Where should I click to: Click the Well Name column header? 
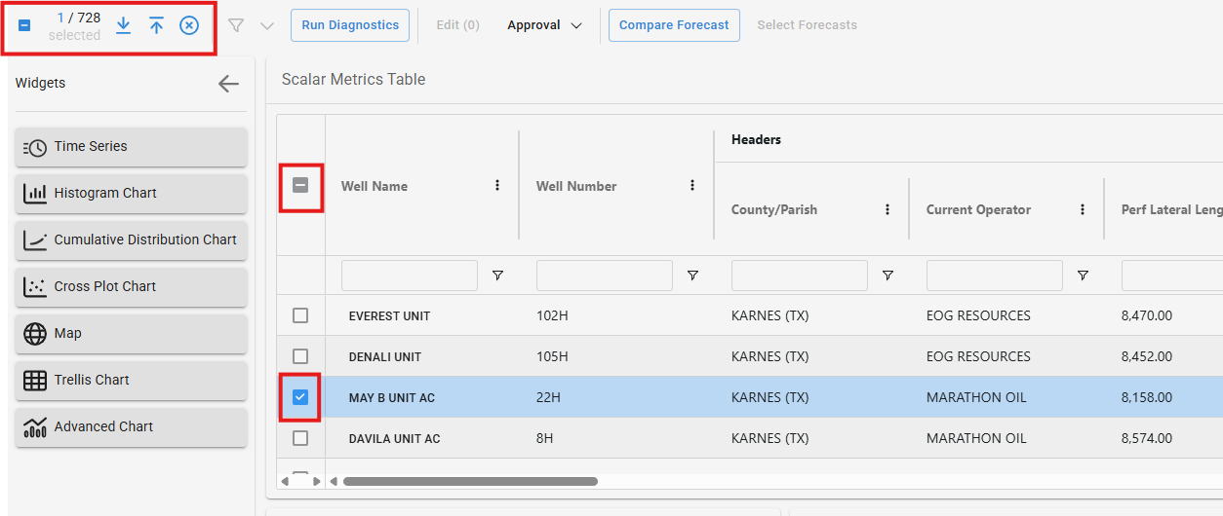[375, 186]
